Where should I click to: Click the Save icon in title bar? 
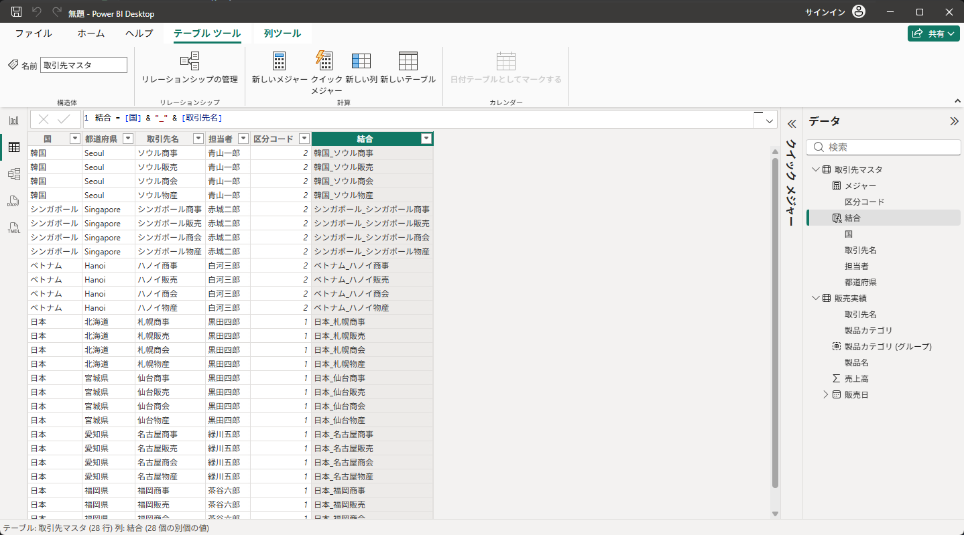[17, 12]
